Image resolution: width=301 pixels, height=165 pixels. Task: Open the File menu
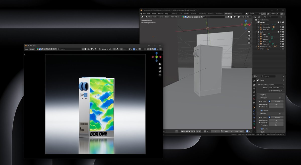[144, 14]
